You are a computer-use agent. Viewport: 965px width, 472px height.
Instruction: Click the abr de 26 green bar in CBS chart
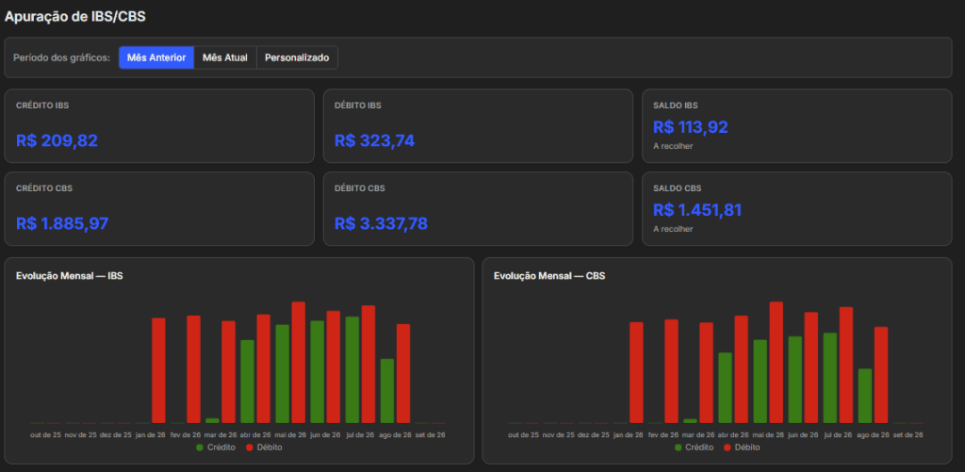pyautogui.click(x=725, y=388)
